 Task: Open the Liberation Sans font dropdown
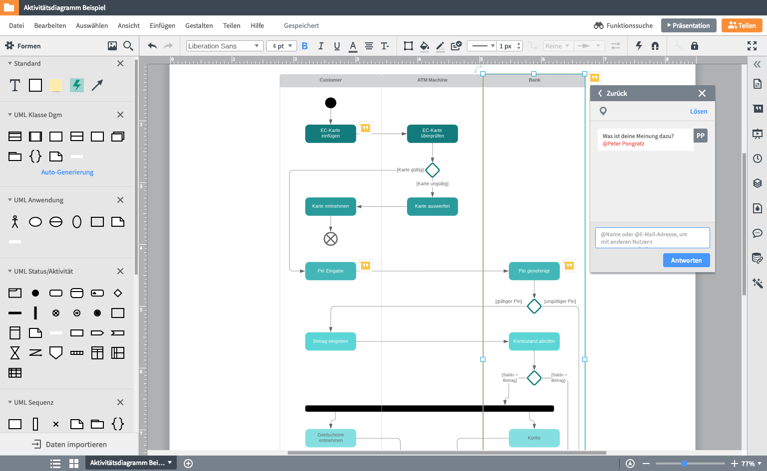(x=224, y=46)
